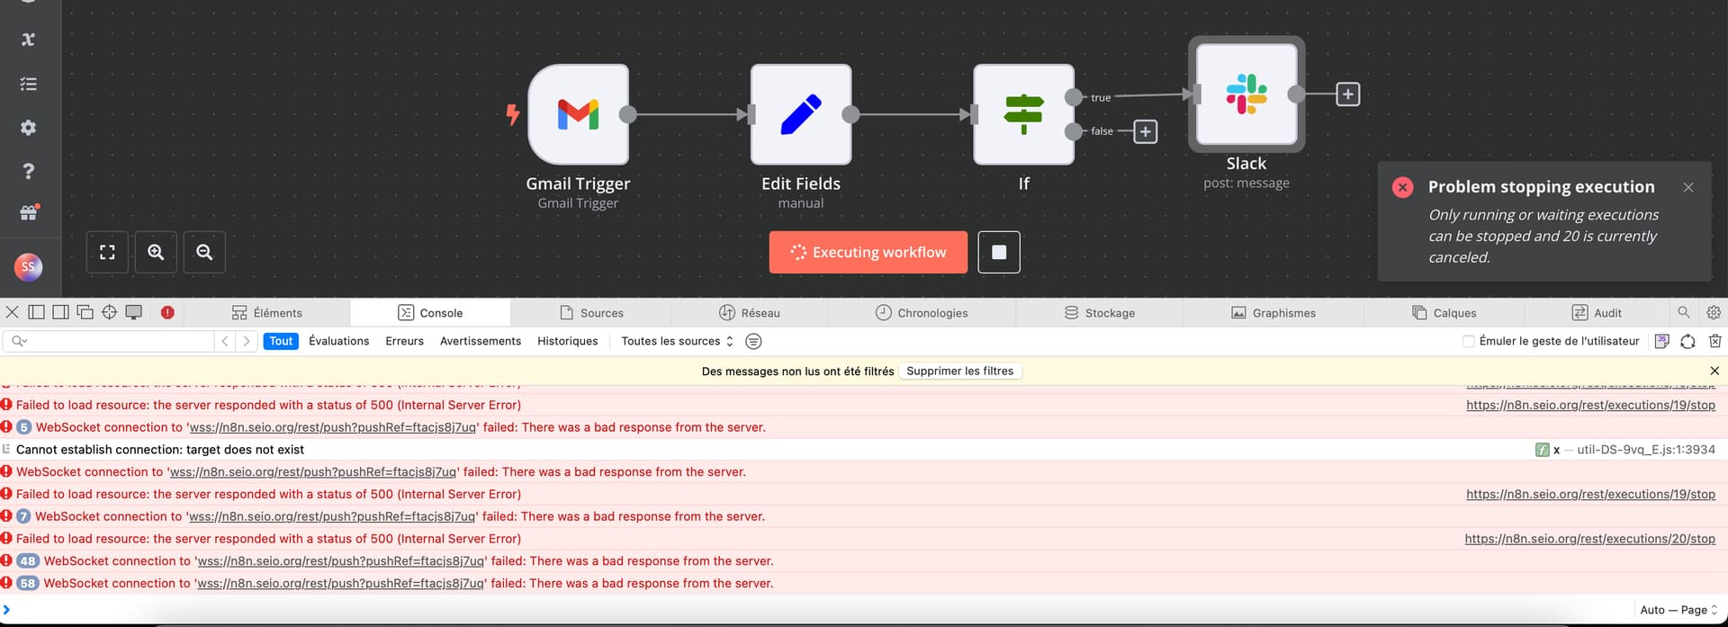Click the circular-arrows reload icon in console bar
This screenshot has width=1728, height=627.
point(1687,341)
